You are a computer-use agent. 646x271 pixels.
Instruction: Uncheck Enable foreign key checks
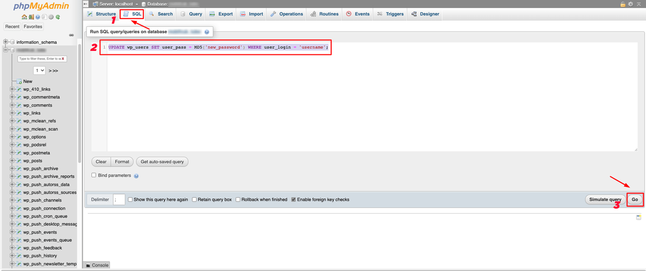(x=294, y=199)
